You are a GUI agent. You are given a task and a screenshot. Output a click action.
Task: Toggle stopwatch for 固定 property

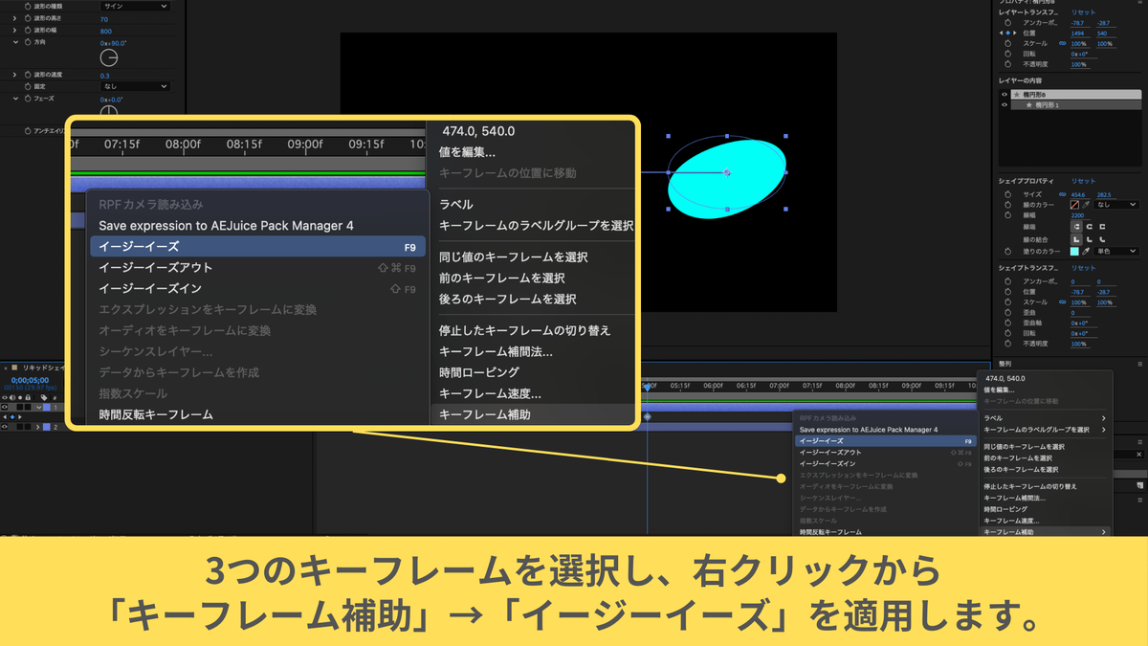[28, 86]
